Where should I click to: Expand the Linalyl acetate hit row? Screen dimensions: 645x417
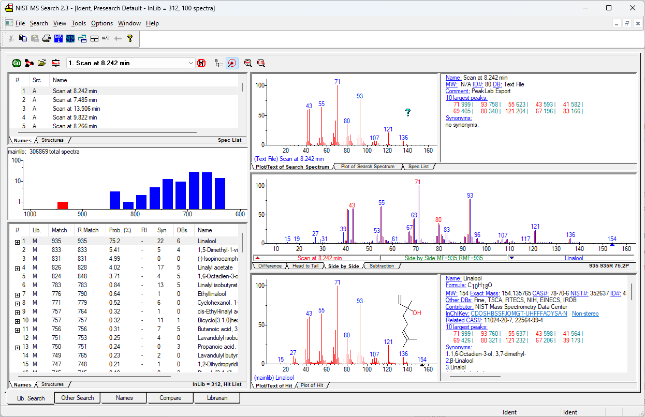[17, 268]
